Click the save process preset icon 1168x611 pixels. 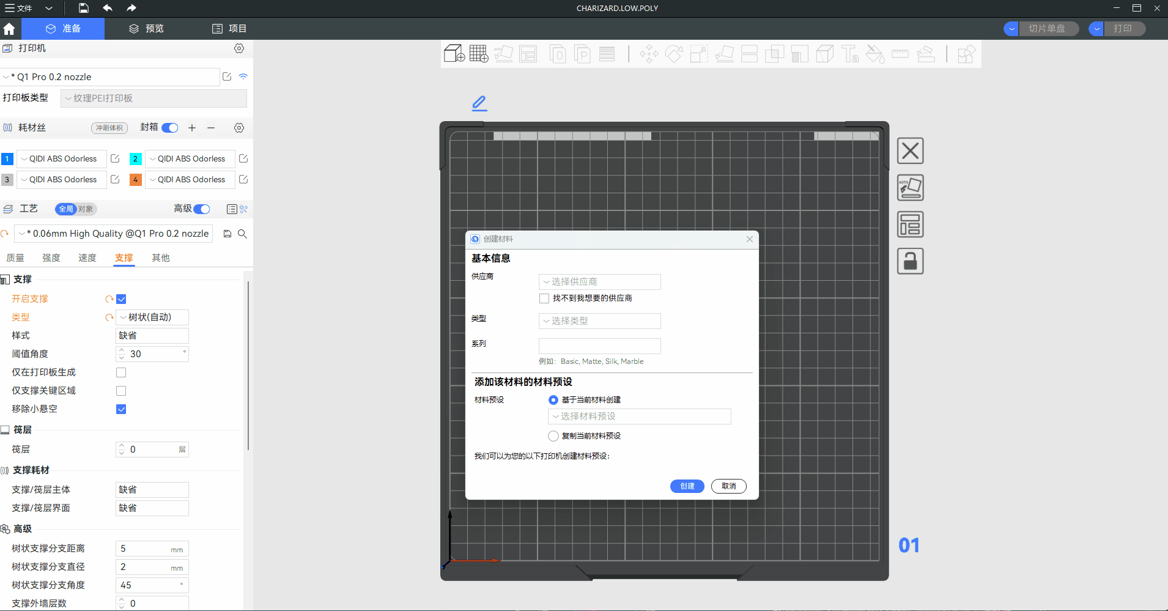click(x=227, y=234)
